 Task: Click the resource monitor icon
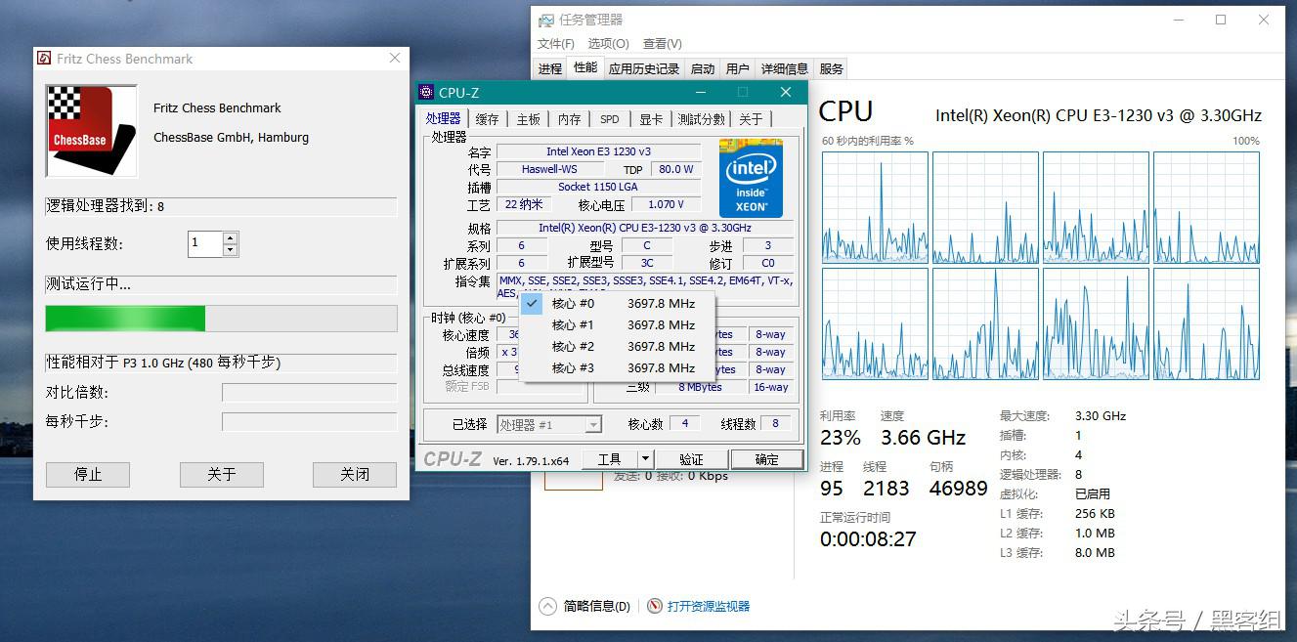[x=655, y=606]
